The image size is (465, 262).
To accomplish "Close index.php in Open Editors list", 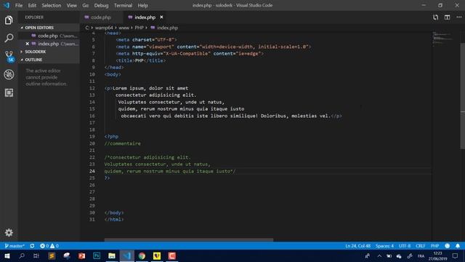I will tap(28, 44).
